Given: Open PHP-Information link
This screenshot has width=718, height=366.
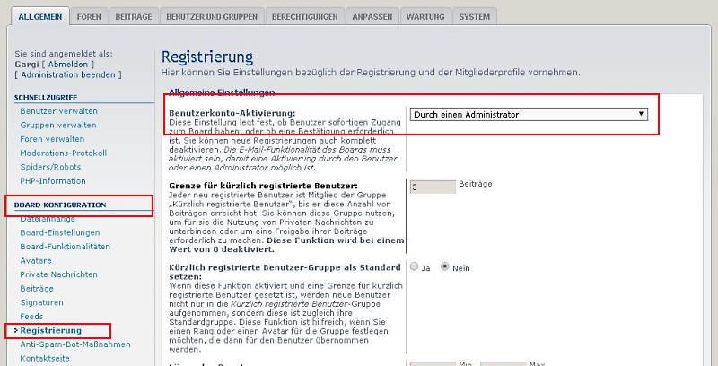Looking at the screenshot, I should tap(53, 180).
